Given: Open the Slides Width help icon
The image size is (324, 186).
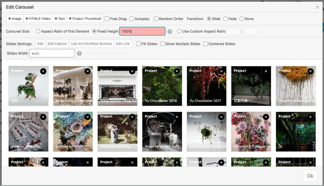Looking at the screenshot, I should (79, 53).
